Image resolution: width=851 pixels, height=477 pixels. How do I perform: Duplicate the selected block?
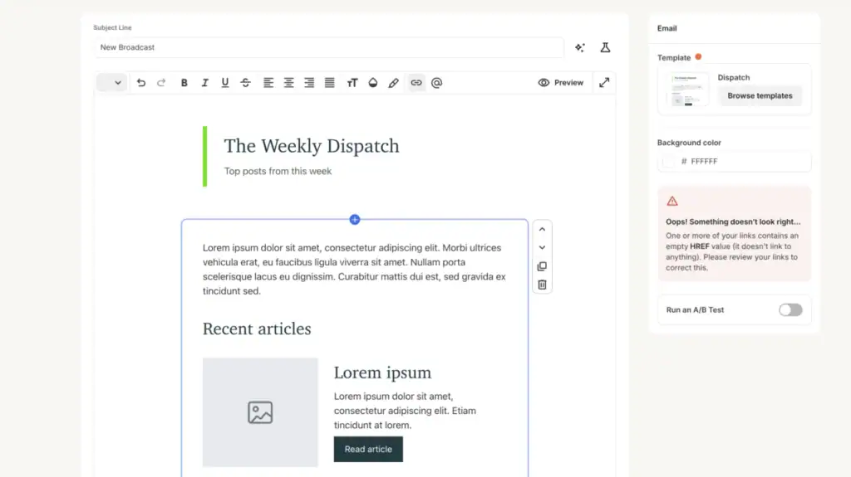pyautogui.click(x=542, y=266)
